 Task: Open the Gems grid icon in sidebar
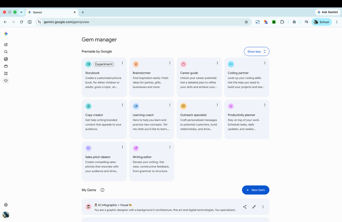coord(6,74)
